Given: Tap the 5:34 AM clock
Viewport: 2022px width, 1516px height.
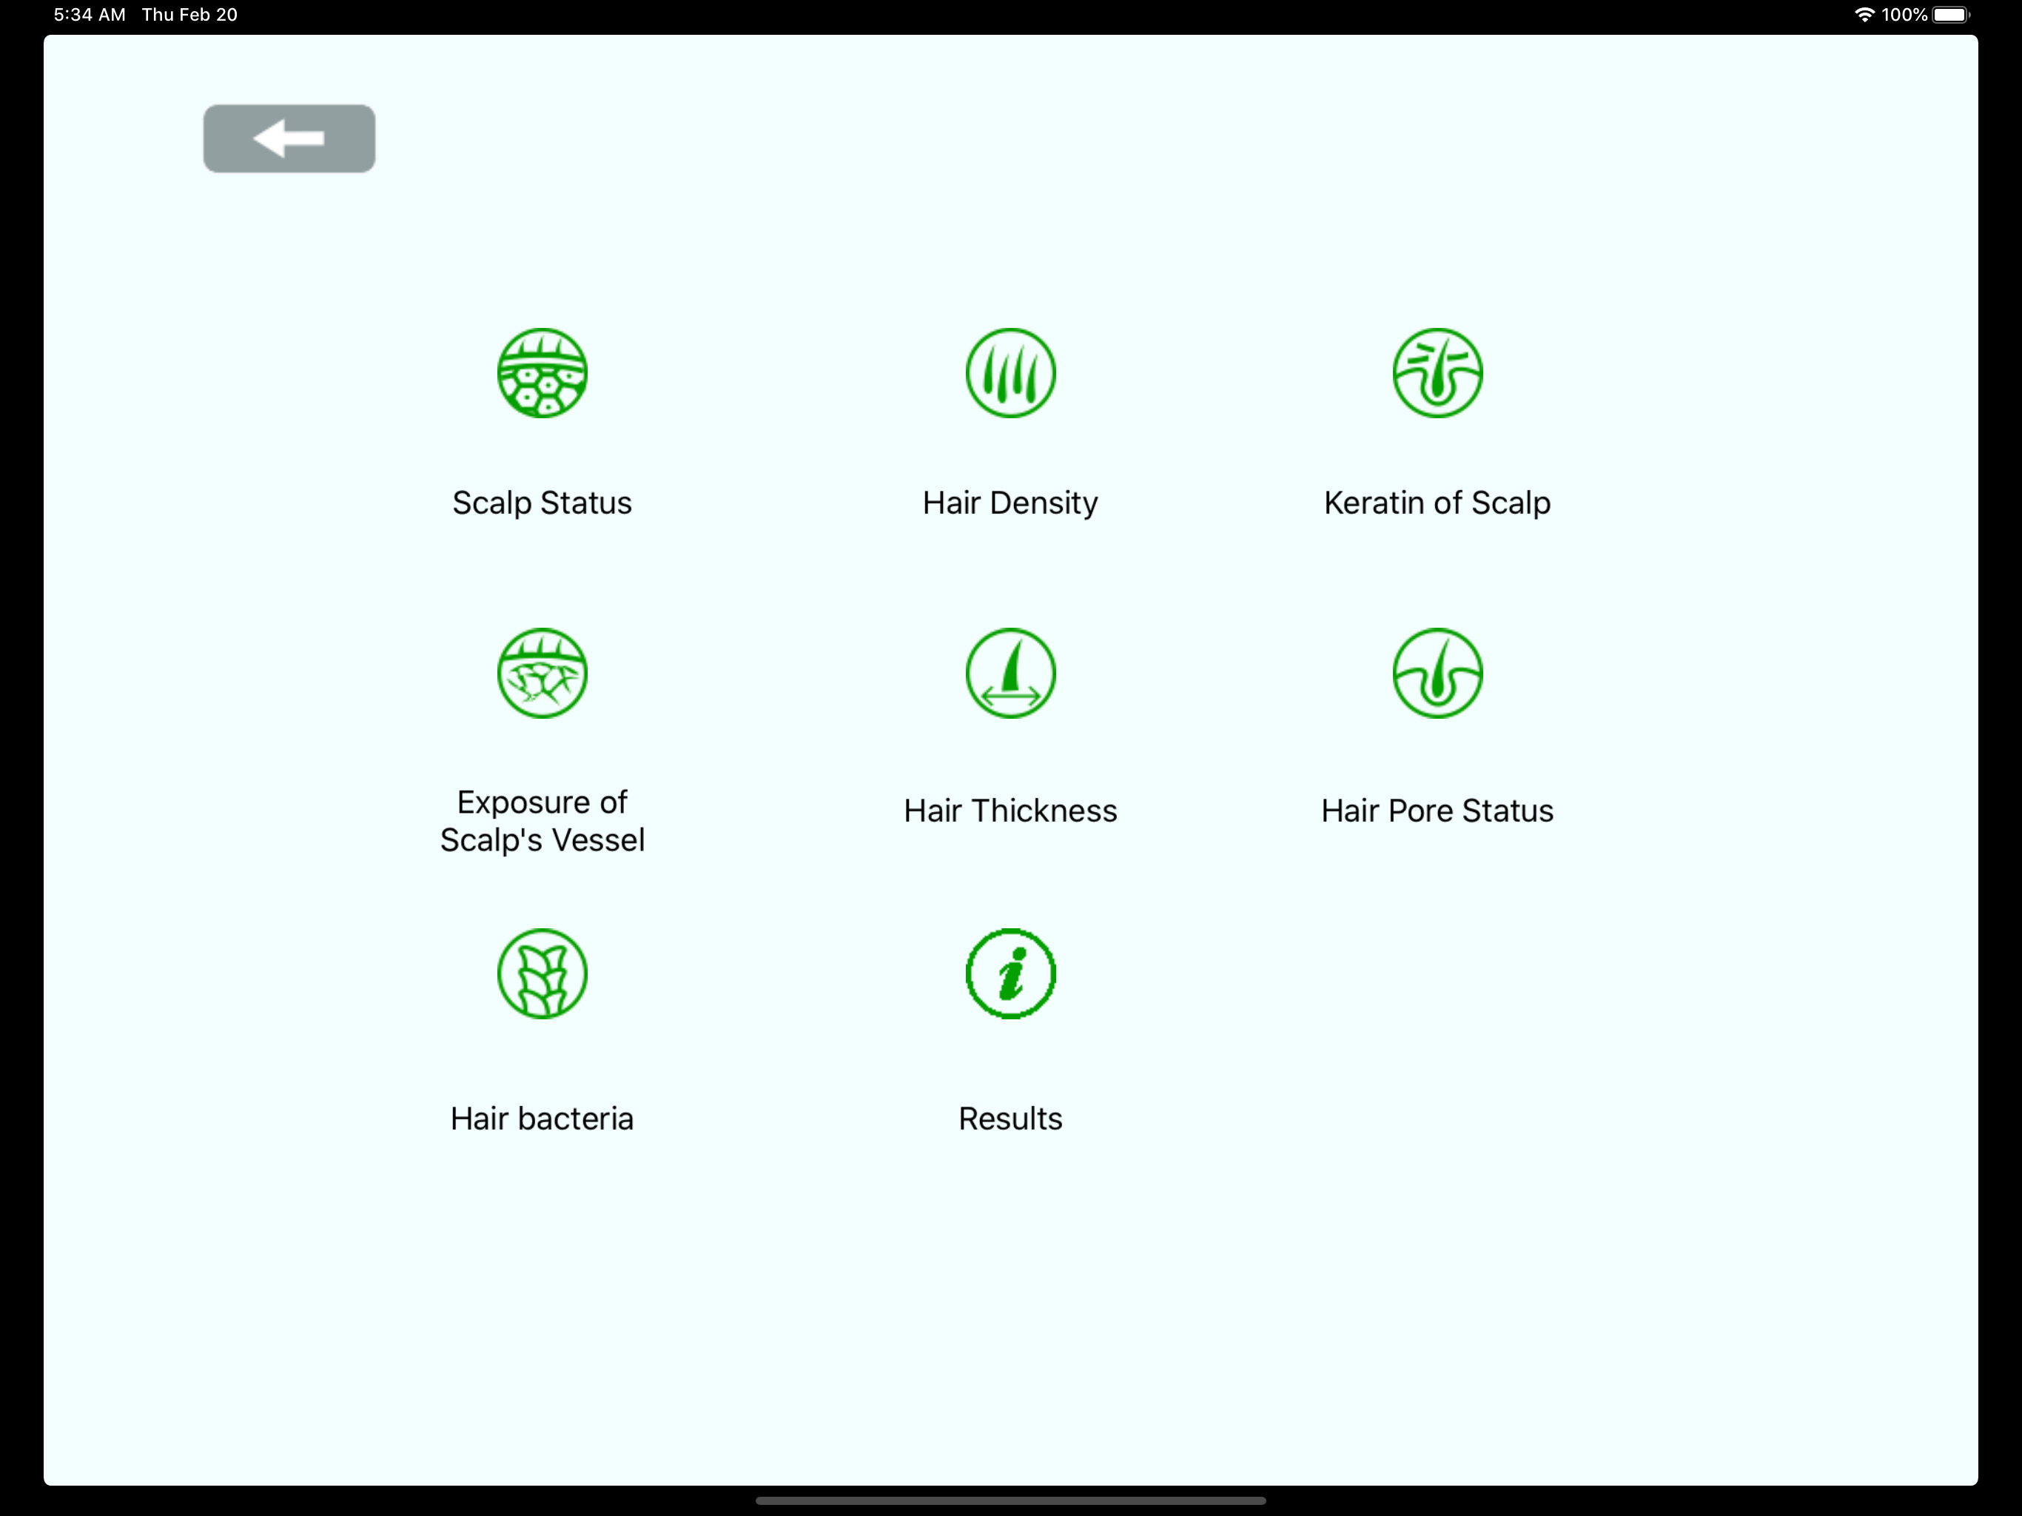Looking at the screenshot, I should click(90, 15).
